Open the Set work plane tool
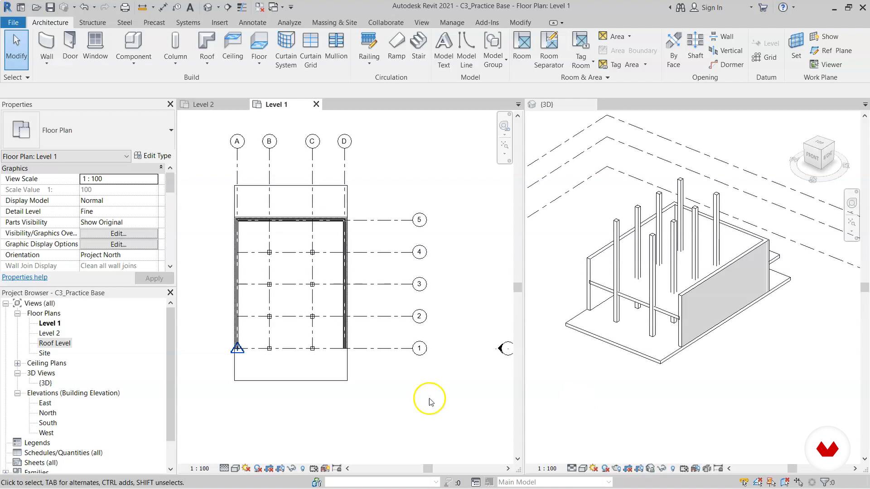The width and height of the screenshot is (870, 489). tap(796, 46)
